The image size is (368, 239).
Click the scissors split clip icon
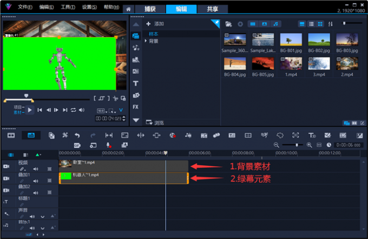(x=115, y=98)
